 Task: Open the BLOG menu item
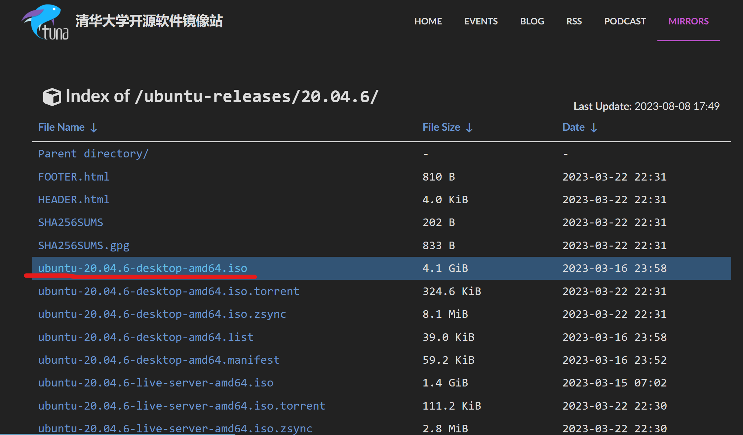532,21
